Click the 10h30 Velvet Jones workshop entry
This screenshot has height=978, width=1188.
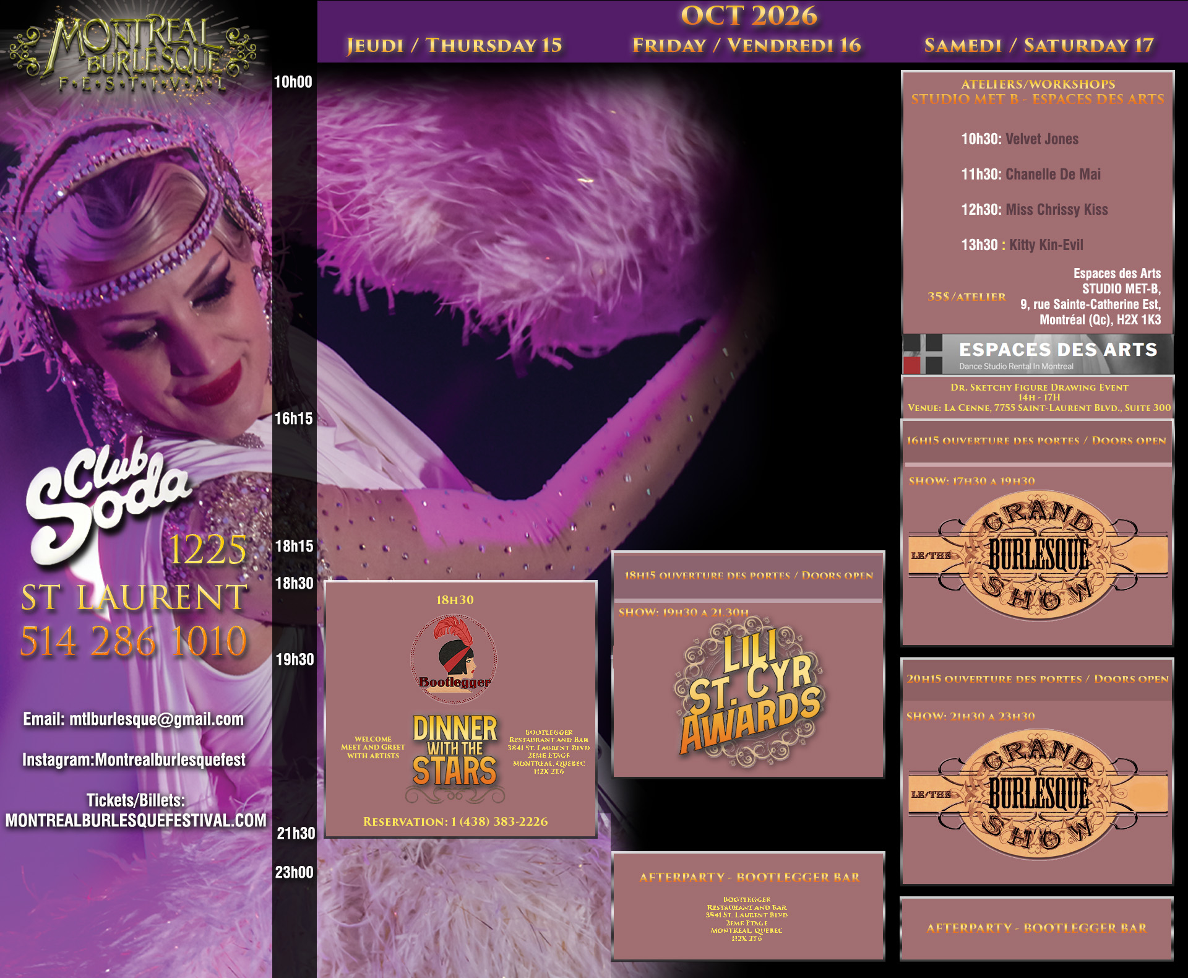point(1020,139)
